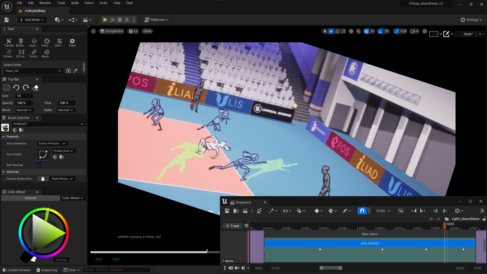This screenshot has width=487, height=274.
Task: Open Content Drawer
Action: click(17, 270)
